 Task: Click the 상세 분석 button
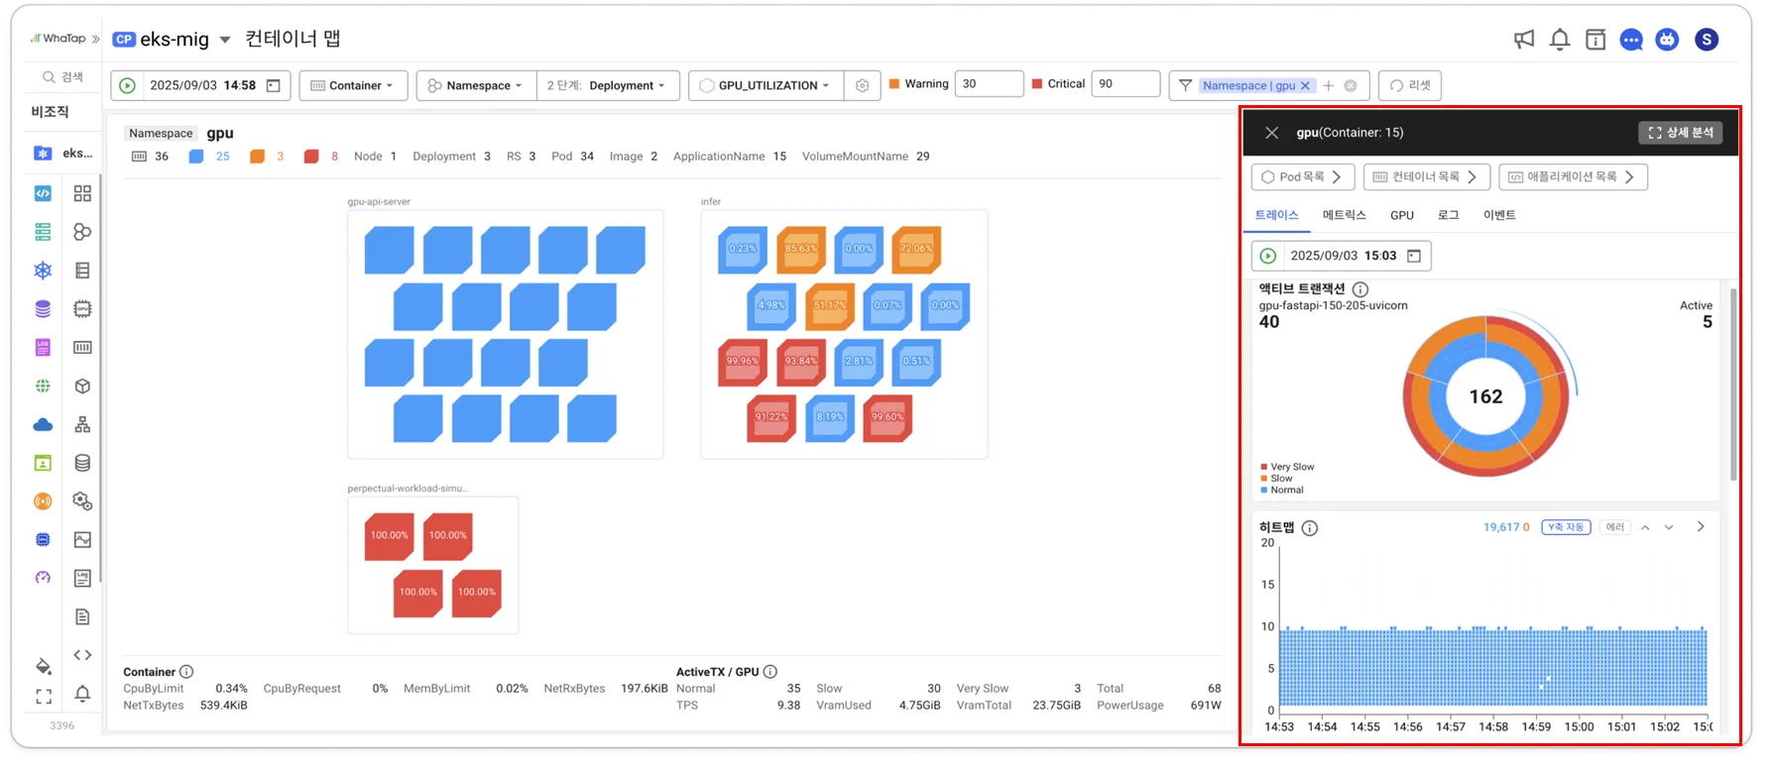click(x=1681, y=133)
